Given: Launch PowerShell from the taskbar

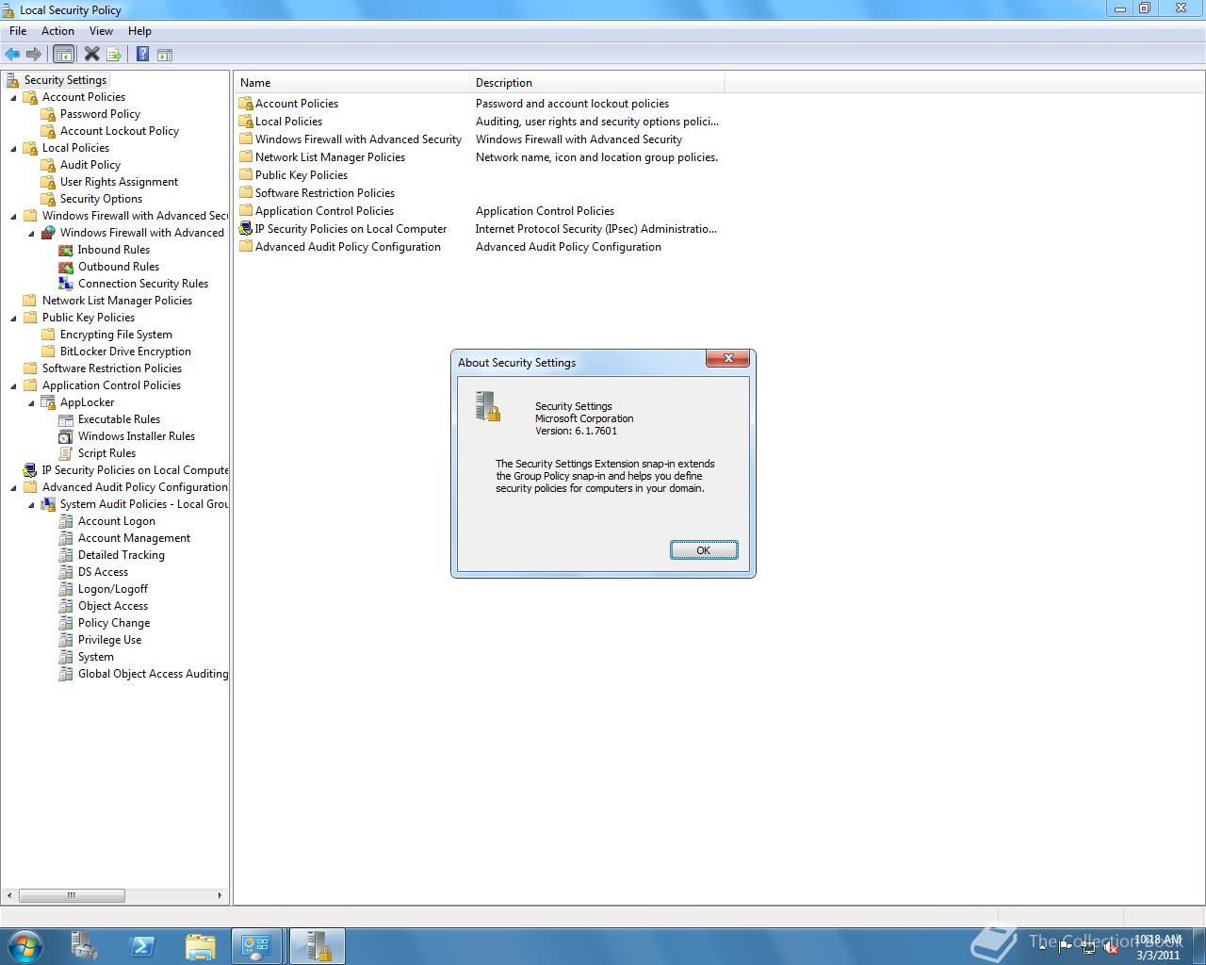Looking at the screenshot, I should [x=142, y=946].
